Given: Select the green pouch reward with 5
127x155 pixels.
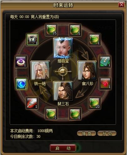Looking at the screenshot, I should [75, 30].
